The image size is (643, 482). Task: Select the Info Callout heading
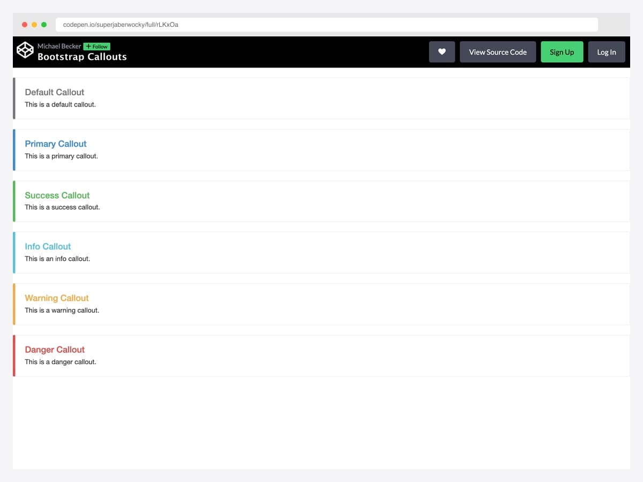(48, 246)
